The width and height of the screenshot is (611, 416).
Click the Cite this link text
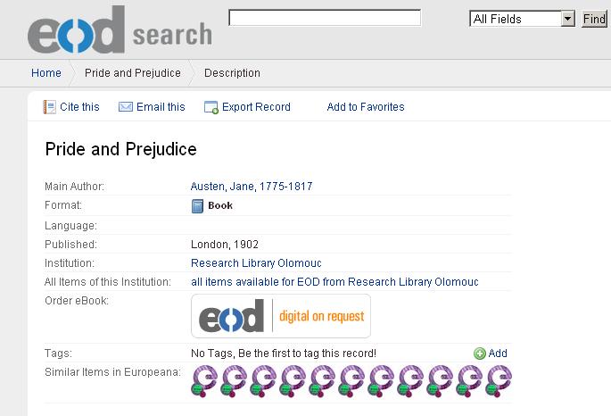(x=79, y=107)
